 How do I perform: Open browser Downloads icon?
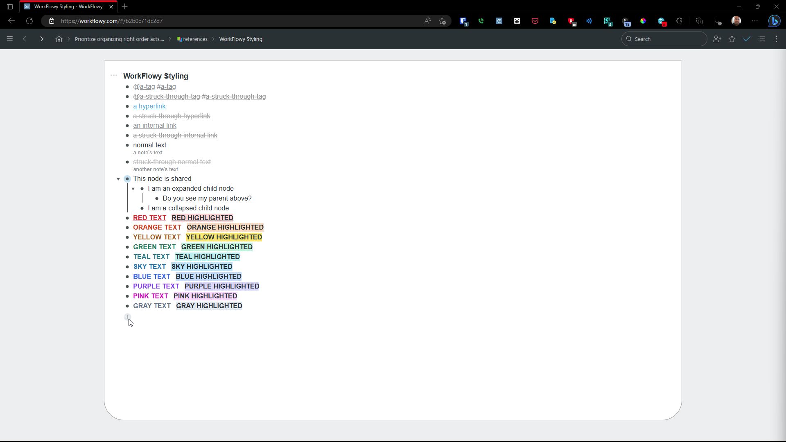(x=718, y=21)
